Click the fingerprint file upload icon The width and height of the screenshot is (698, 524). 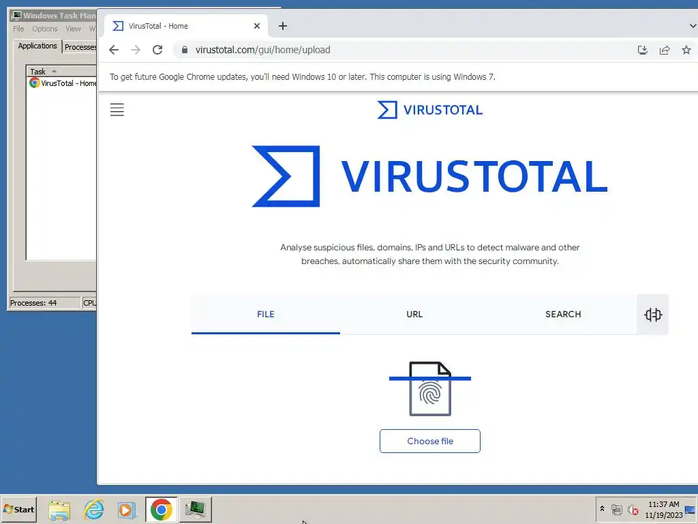[x=430, y=389]
